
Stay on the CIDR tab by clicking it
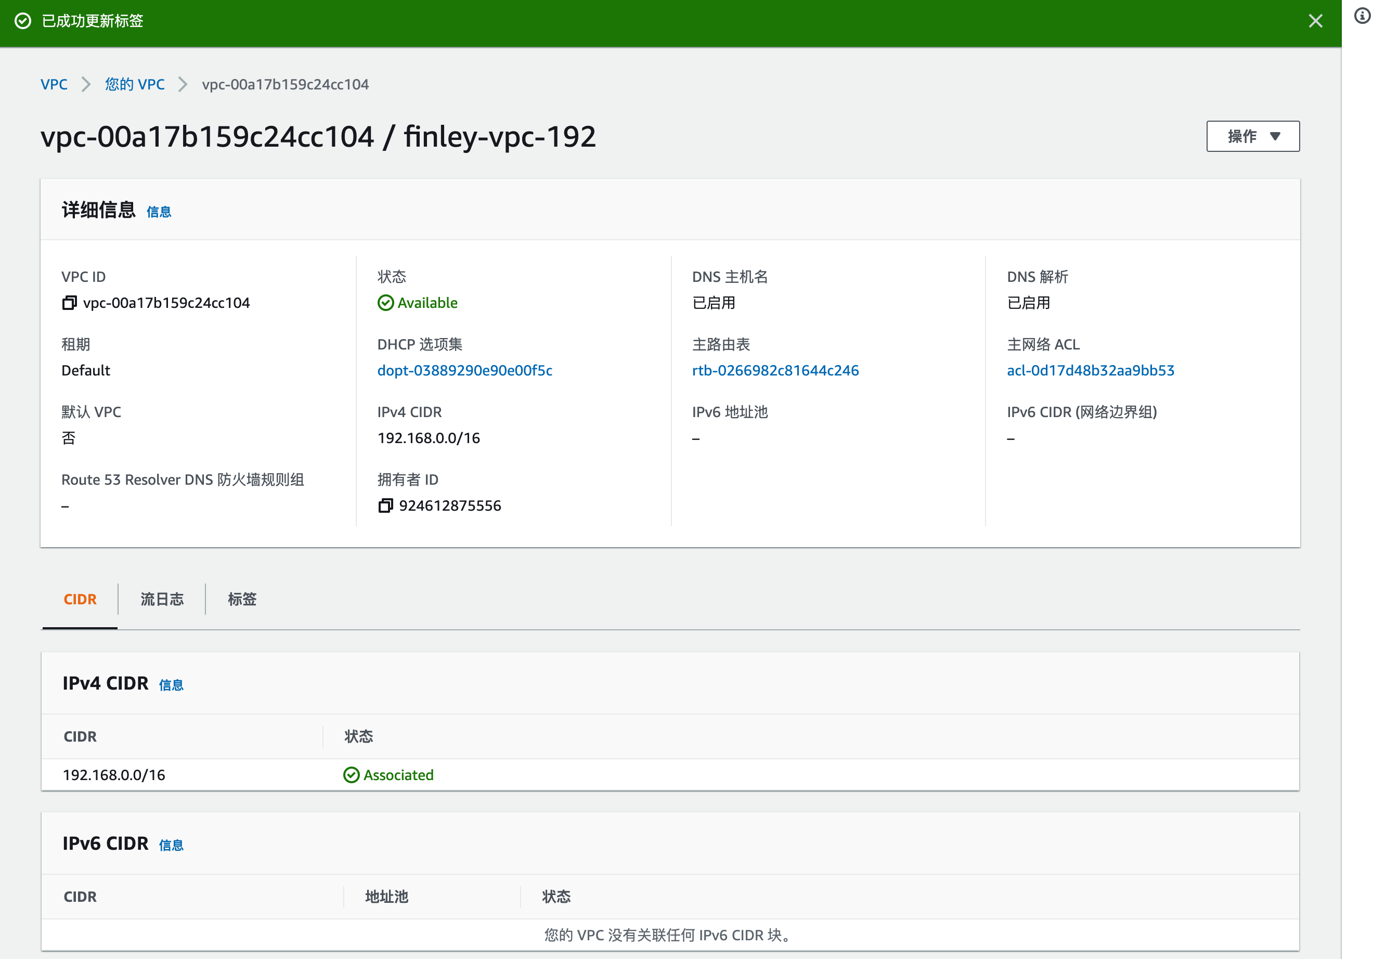(x=80, y=599)
